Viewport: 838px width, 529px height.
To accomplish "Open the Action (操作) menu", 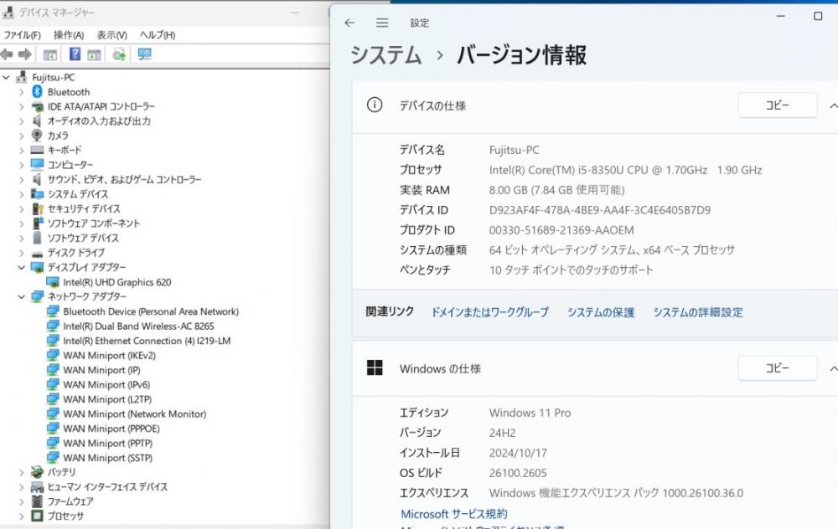I will click(69, 35).
